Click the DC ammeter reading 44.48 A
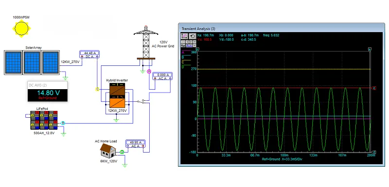Screen dimensions: 389x187 point(89,54)
